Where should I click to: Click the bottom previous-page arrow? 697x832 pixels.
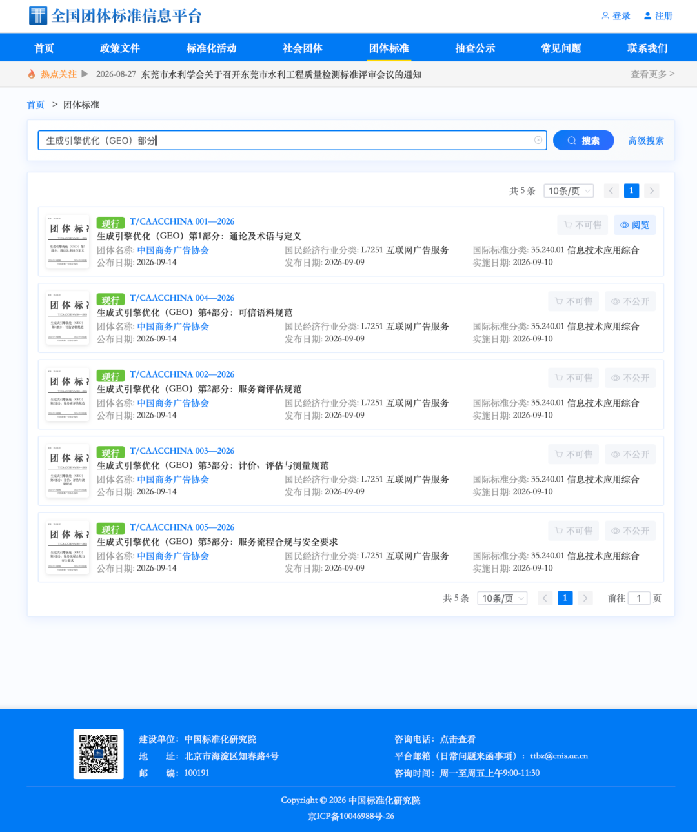pos(545,598)
